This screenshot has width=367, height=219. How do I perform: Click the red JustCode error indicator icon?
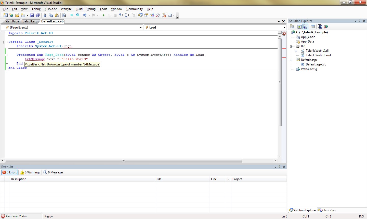tap(284, 34)
